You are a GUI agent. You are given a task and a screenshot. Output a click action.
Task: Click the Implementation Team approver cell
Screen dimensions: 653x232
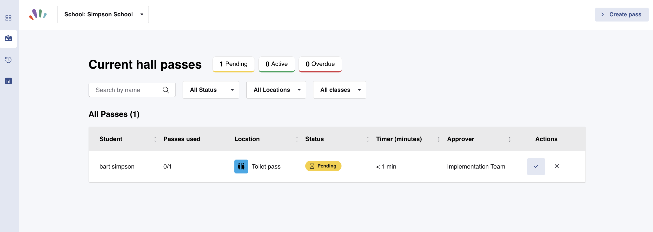click(x=476, y=166)
